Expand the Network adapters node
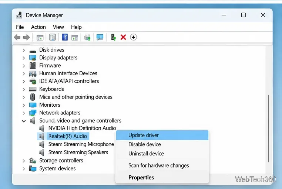The image size is (282, 189). tap(24, 113)
